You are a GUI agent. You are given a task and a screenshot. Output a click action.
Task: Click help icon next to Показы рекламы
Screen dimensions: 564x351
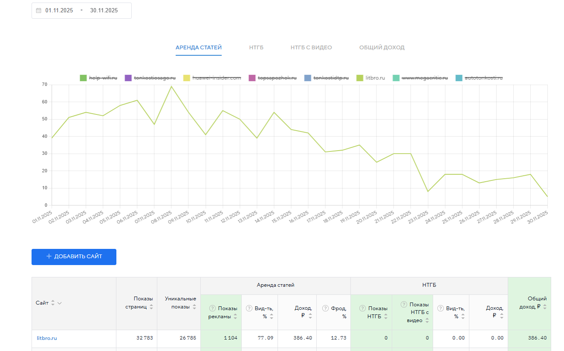212,308
